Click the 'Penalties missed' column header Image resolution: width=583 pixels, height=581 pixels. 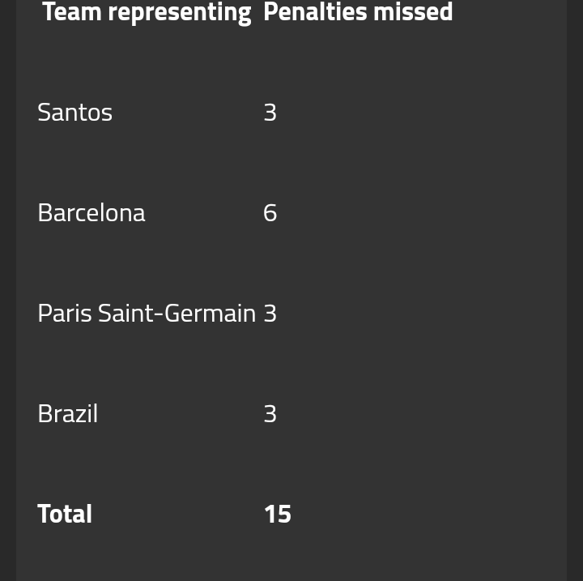(x=358, y=12)
